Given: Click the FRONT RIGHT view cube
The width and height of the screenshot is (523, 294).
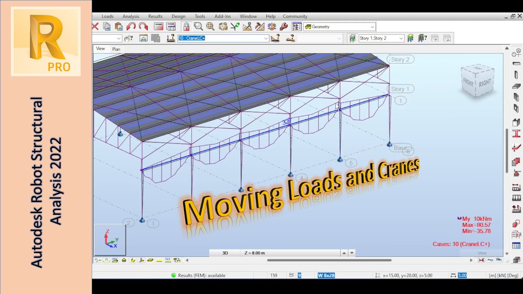Looking at the screenshot, I should coord(477,81).
